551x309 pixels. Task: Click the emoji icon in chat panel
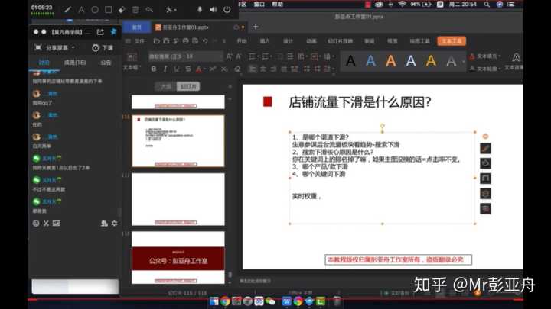(35, 223)
